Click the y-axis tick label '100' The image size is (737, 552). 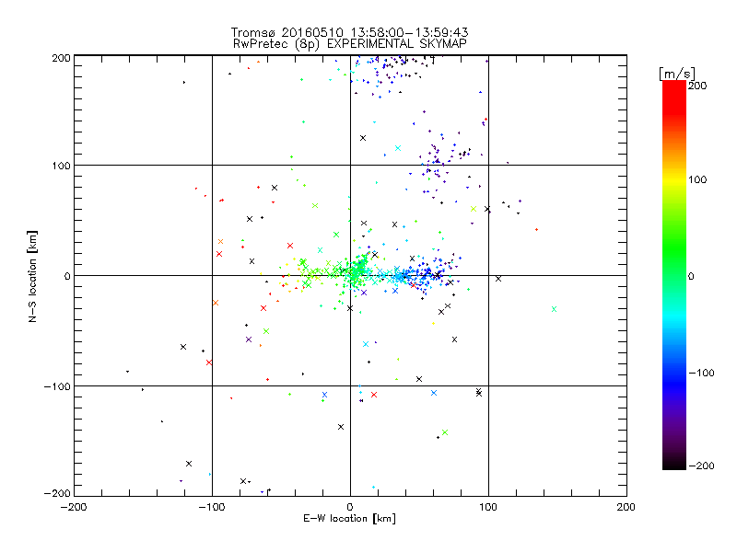click(61, 166)
